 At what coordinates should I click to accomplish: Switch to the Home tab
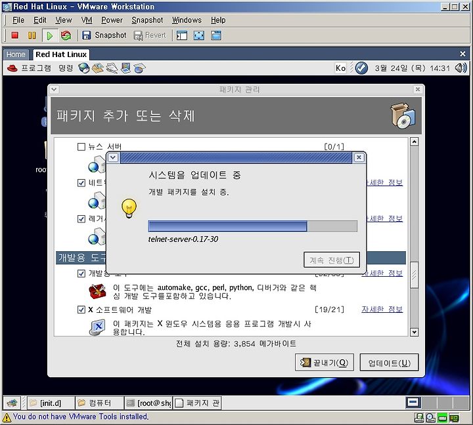(16, 54)
